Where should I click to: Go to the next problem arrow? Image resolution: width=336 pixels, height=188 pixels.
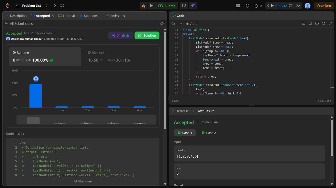coord(55,6)
